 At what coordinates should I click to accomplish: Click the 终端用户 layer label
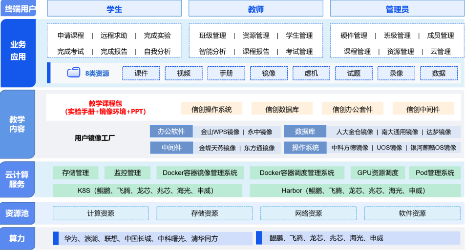pos(19,8)
